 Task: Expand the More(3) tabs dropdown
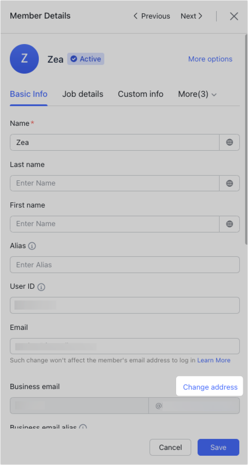click(198, 95)
